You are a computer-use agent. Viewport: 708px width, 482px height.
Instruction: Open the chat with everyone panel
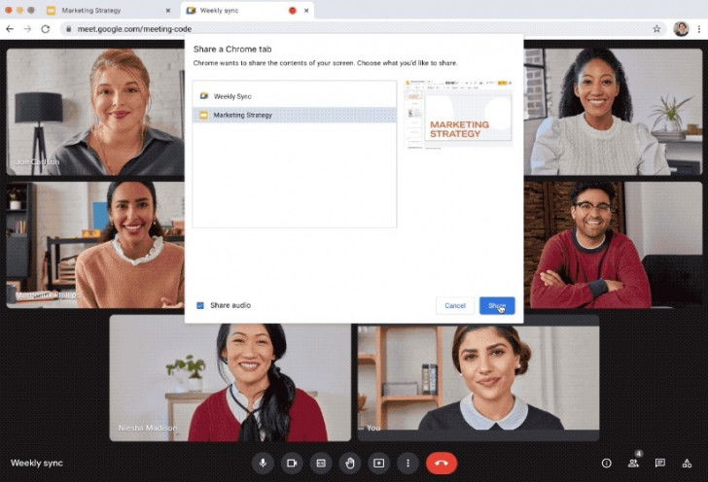659,464
